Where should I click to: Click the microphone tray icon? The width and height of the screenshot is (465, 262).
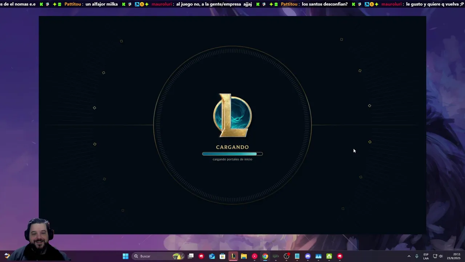(417, 256)
